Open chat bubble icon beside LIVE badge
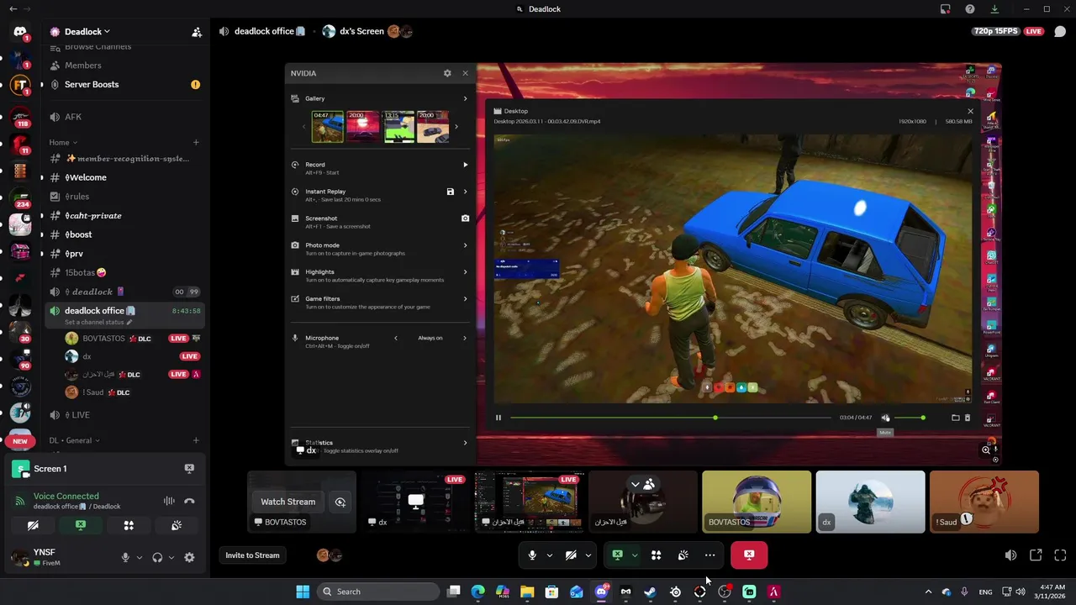This screenshot has height=605, width=1076. pos(1060,32)
